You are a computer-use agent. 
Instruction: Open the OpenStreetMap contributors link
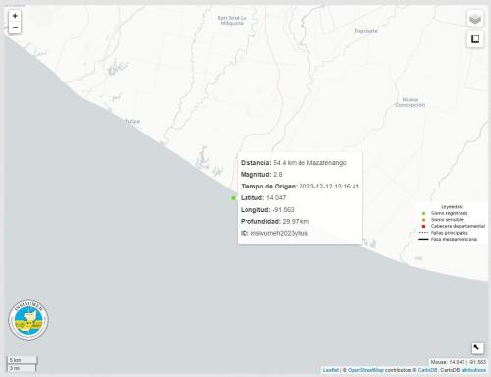click(365, 370)
